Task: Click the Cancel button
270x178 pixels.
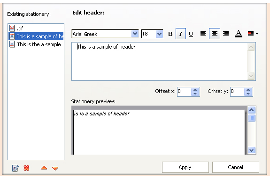Action: (236, 167)
